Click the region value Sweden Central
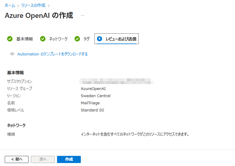 click(95, 96)
